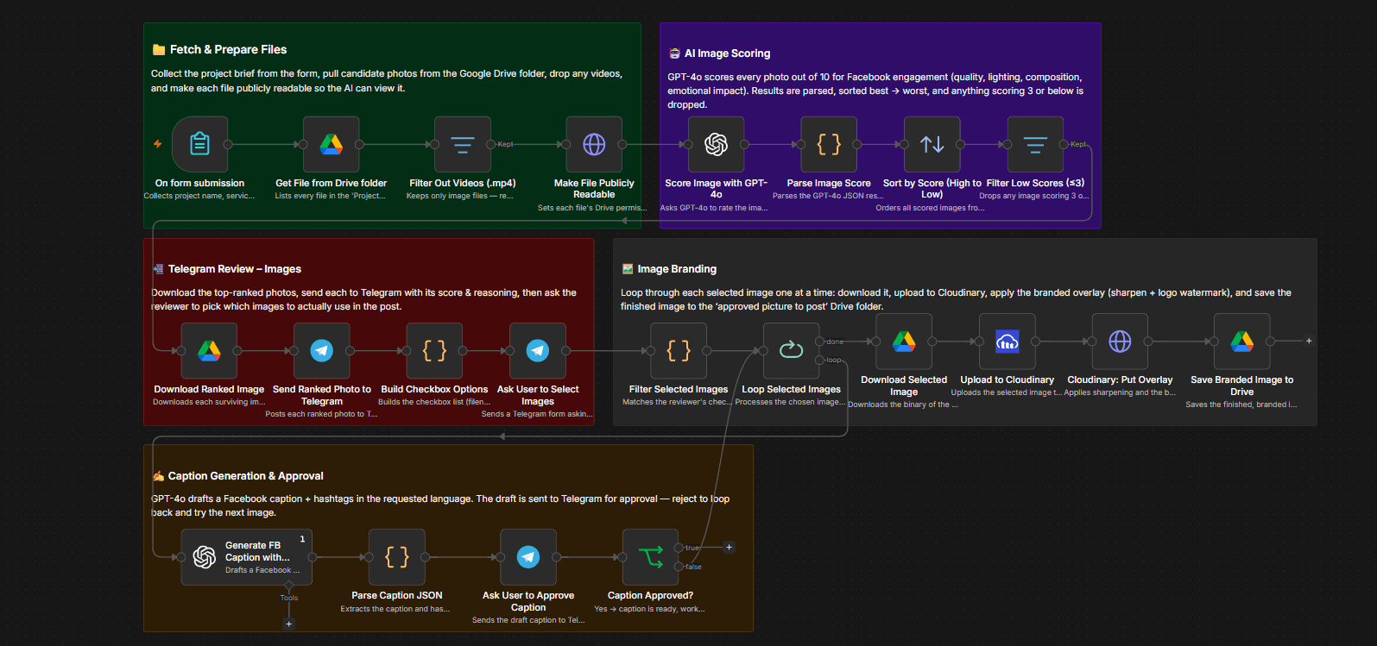
Task: Open the Upload to Cloudinary node
Action: pos(1007,342)
